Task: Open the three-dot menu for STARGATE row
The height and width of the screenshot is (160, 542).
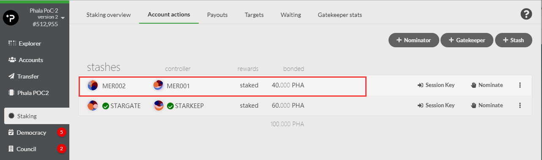Action: click(x=520, y=106)
